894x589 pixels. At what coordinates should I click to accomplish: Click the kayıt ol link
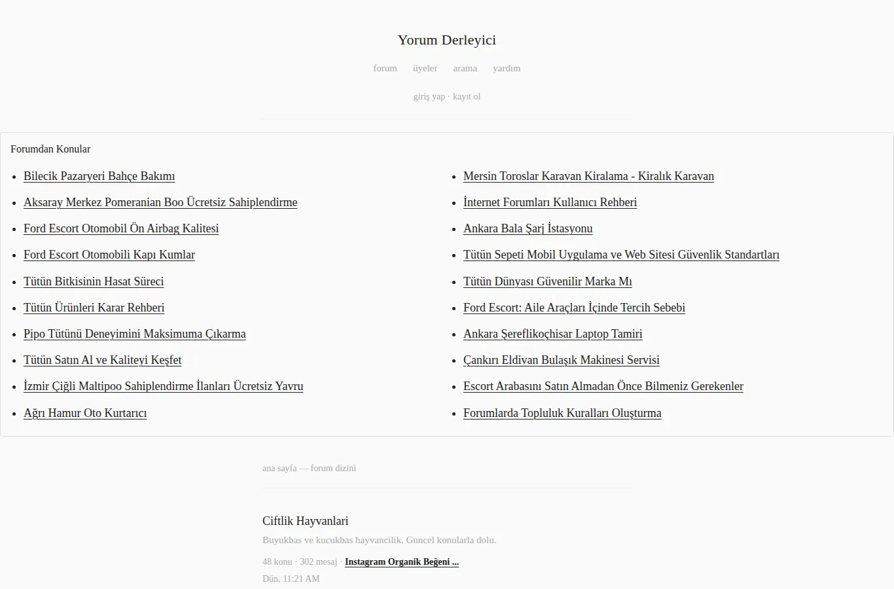[x=467, y=96]
